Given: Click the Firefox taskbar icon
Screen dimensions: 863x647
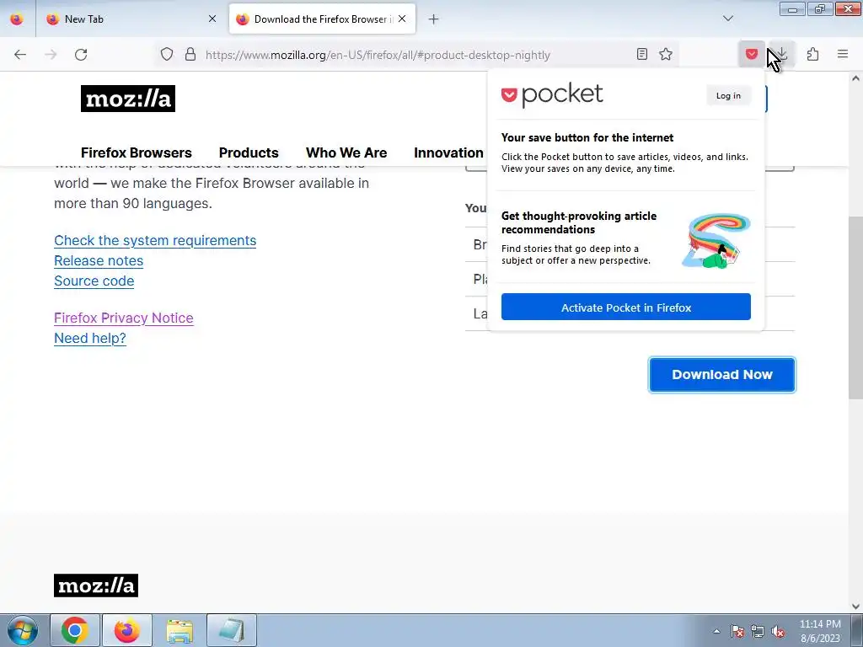Looking at the screenshot, I should coord(127,630).
